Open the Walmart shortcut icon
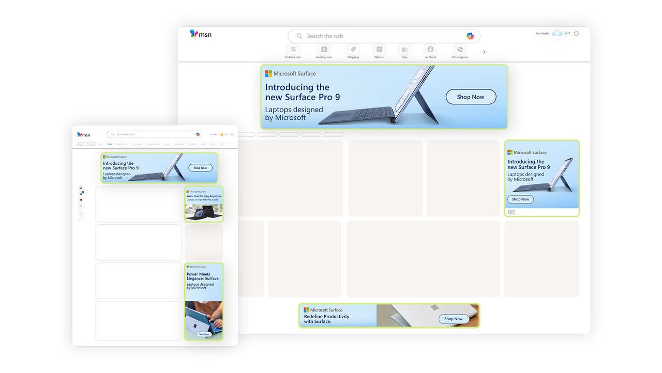662x373 pixels. click(380, 50)
